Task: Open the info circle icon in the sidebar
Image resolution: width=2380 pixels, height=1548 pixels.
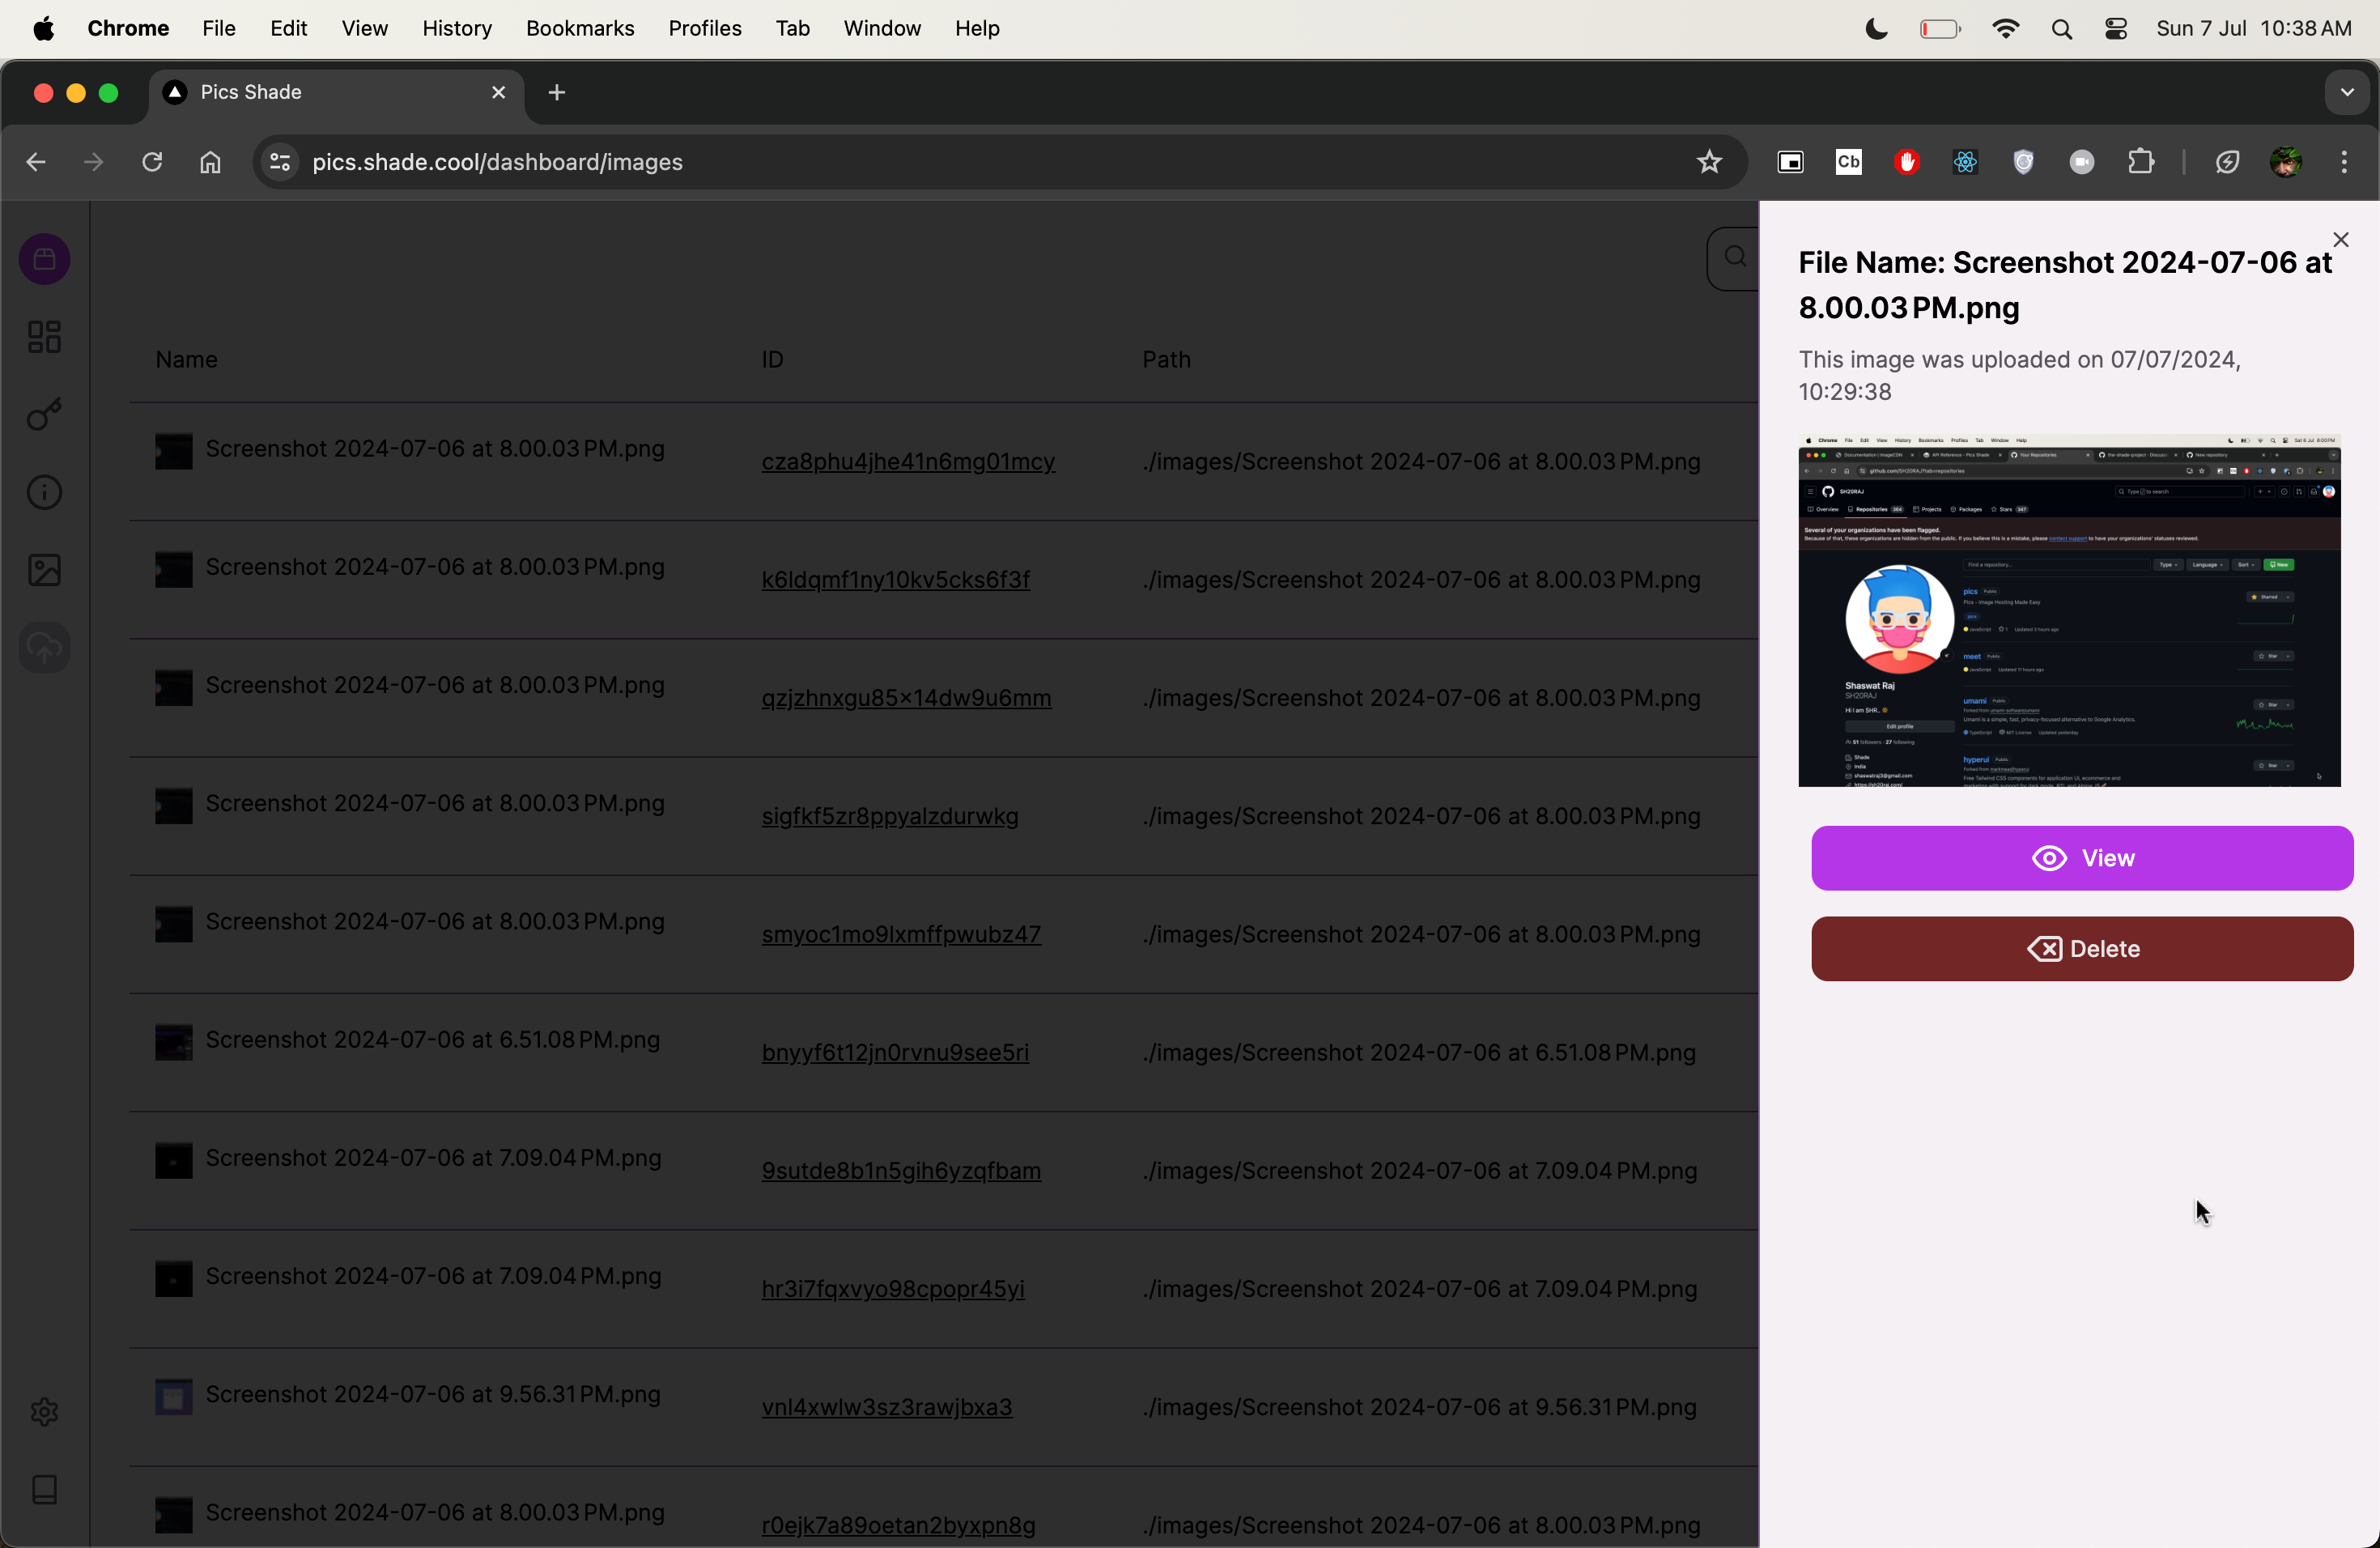Action: pyautogui.click(x=45, y=492)
